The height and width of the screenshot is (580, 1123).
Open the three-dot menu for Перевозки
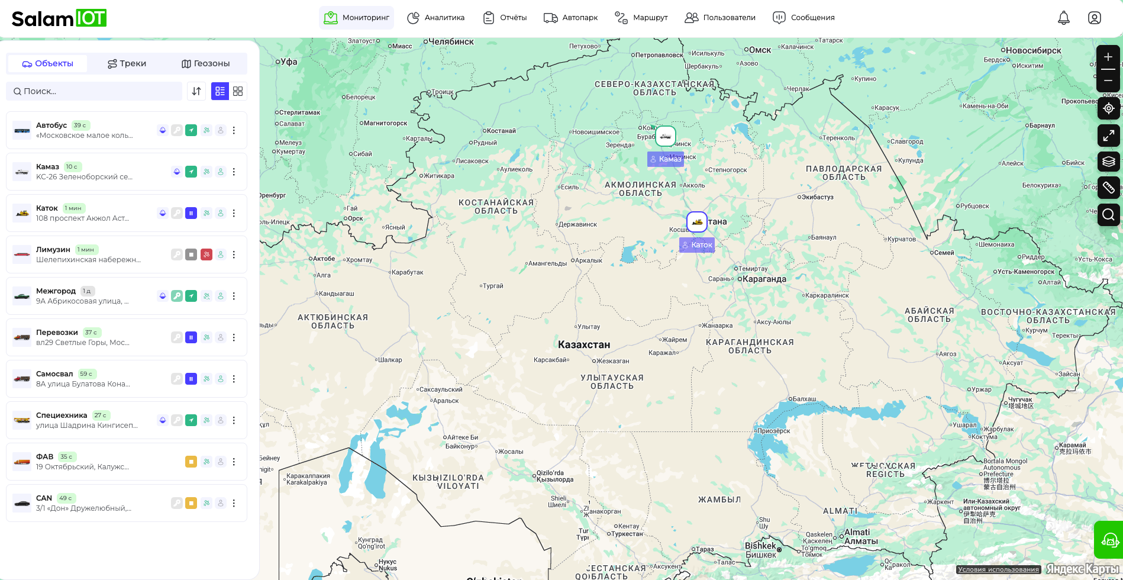click(234, 337)
